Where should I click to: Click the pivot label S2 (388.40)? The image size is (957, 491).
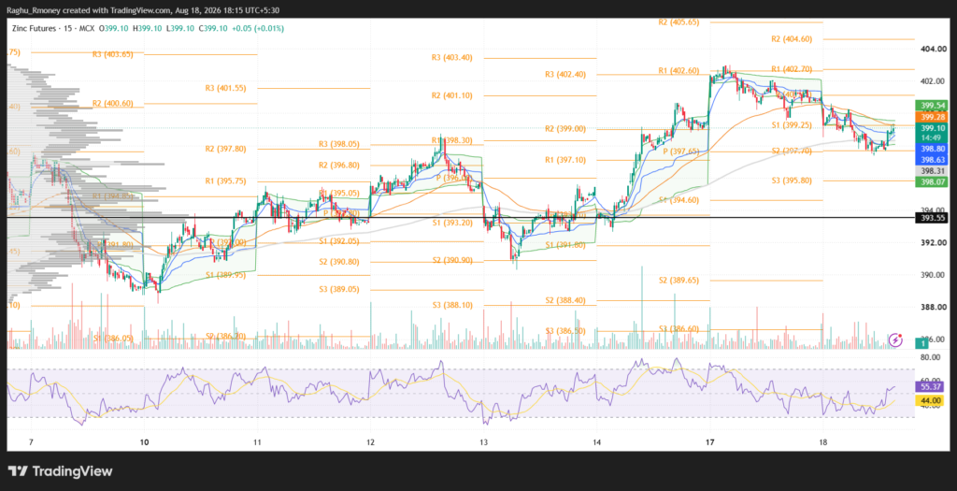565,300
